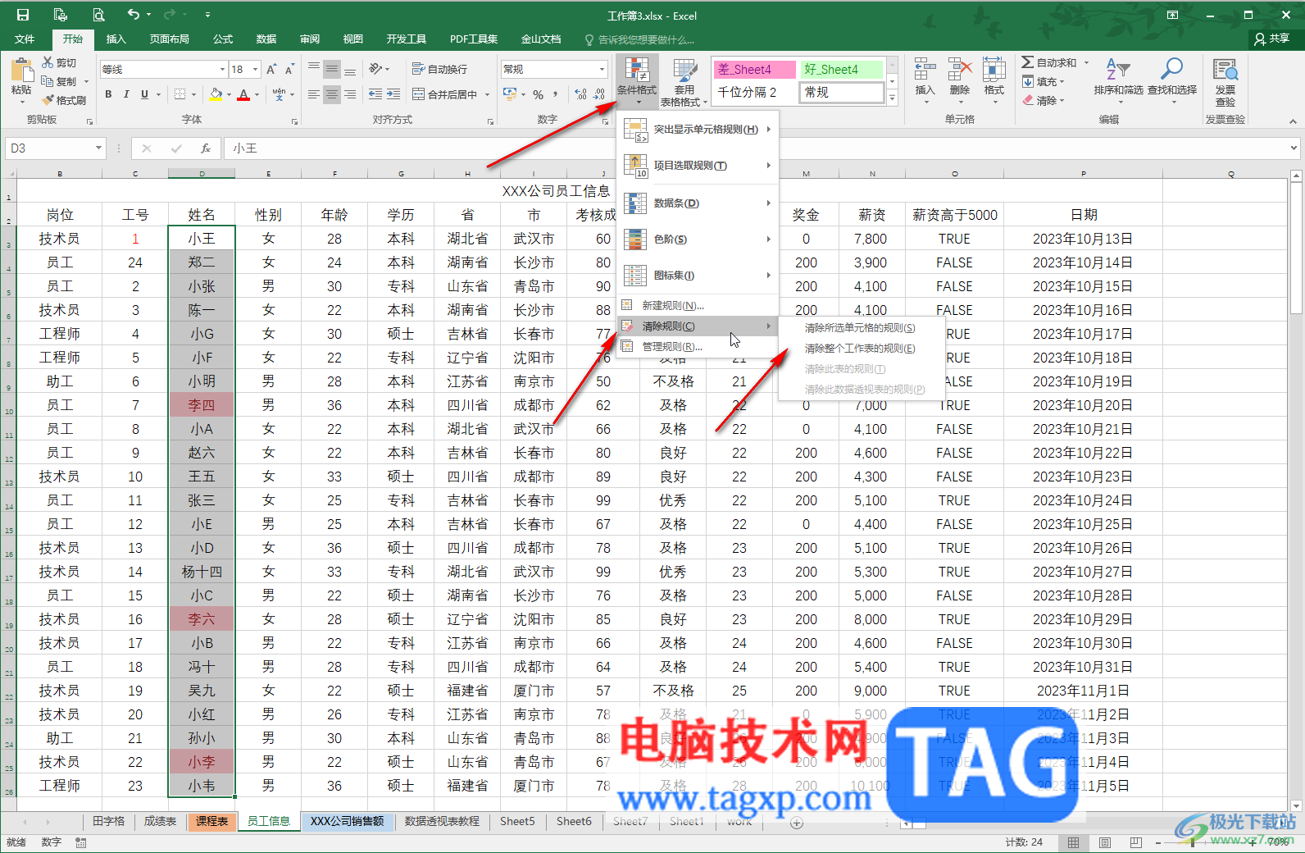
Task: Apply red font color swatch
Action: pos(243,94)
